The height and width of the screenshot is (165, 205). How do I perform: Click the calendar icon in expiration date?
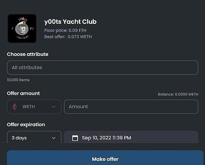(x=75, y=138)
